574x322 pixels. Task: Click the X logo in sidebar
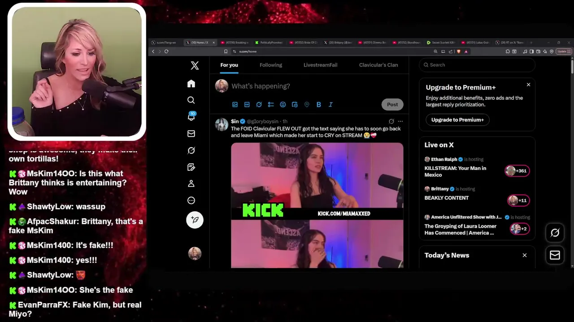195,65
